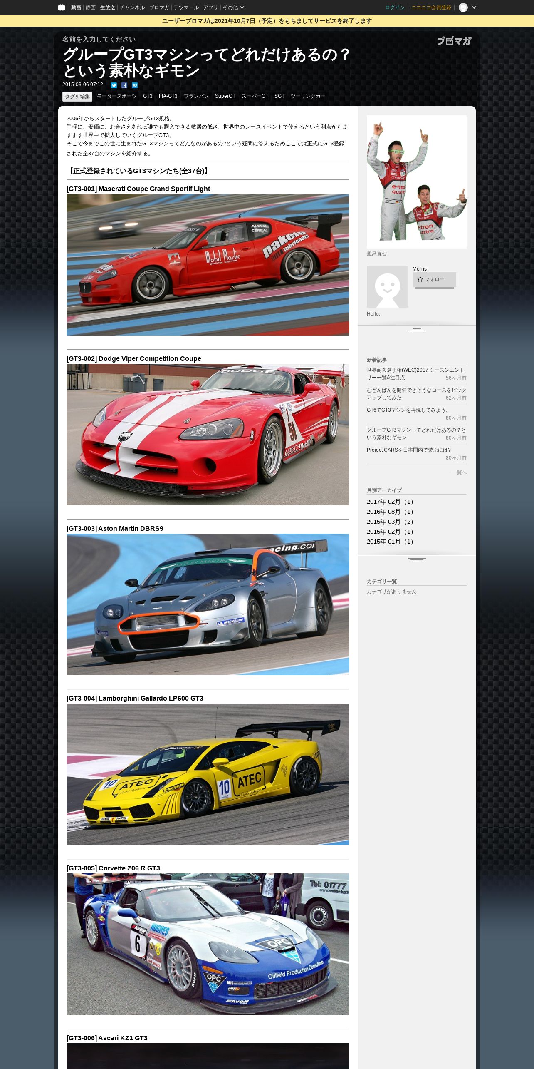Open the Corvette Z06.R GT3 photo

[x=208, y=944]
